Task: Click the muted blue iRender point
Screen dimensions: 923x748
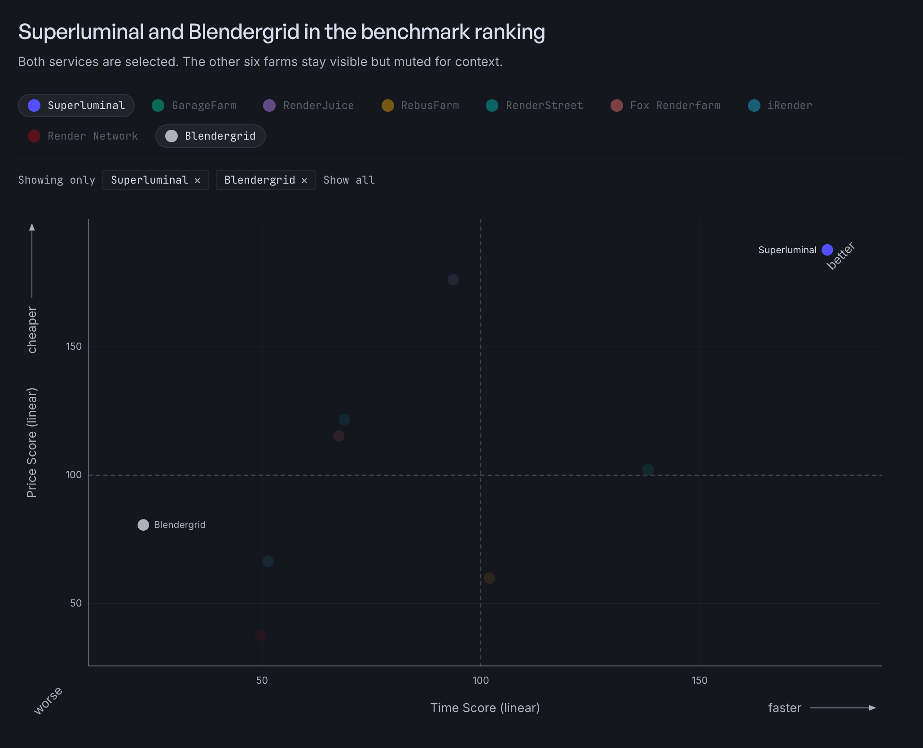Action: click(x=268, y=561)
